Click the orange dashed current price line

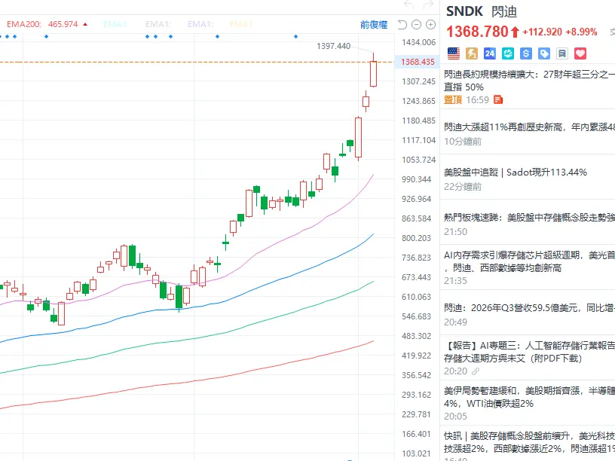tap(196, 62)
